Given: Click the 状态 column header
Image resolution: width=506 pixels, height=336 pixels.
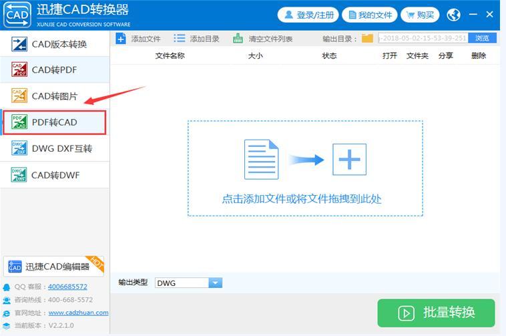Looking at the screenshot, I should [329, 55].
